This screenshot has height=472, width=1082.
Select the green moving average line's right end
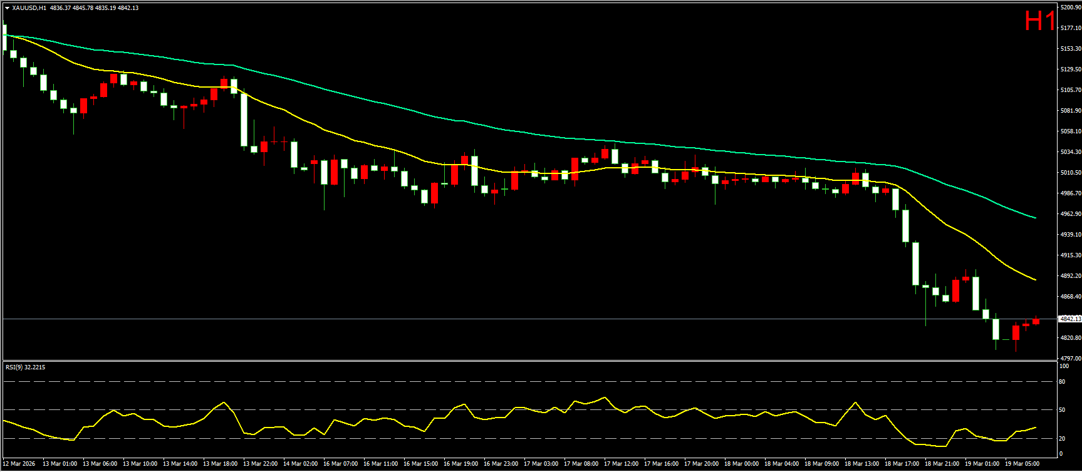[x=1034, y=217]
